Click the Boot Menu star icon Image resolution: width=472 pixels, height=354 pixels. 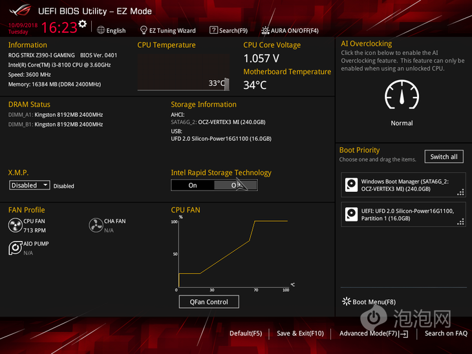[x=347, y=301]
